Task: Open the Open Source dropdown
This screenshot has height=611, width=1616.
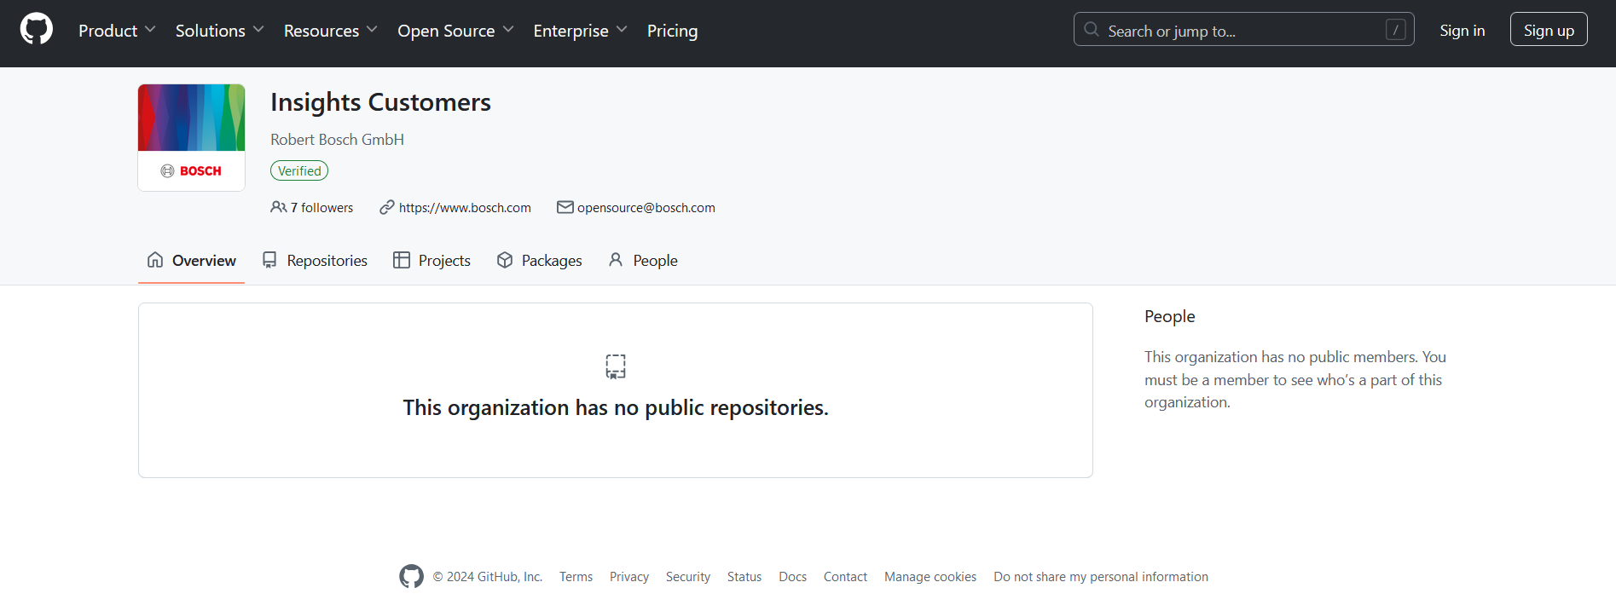Action: pos(455,31)
